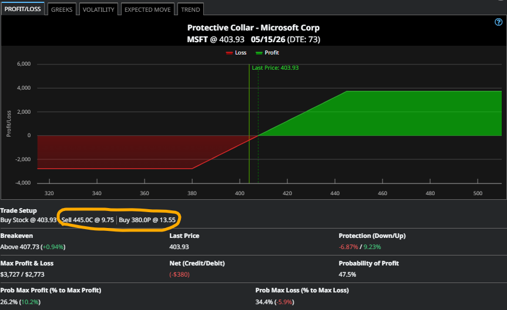Click the (-$380) net debit value
Image resolution: width=507 pixels, height=310 pixels.
[x=179, y=274]
